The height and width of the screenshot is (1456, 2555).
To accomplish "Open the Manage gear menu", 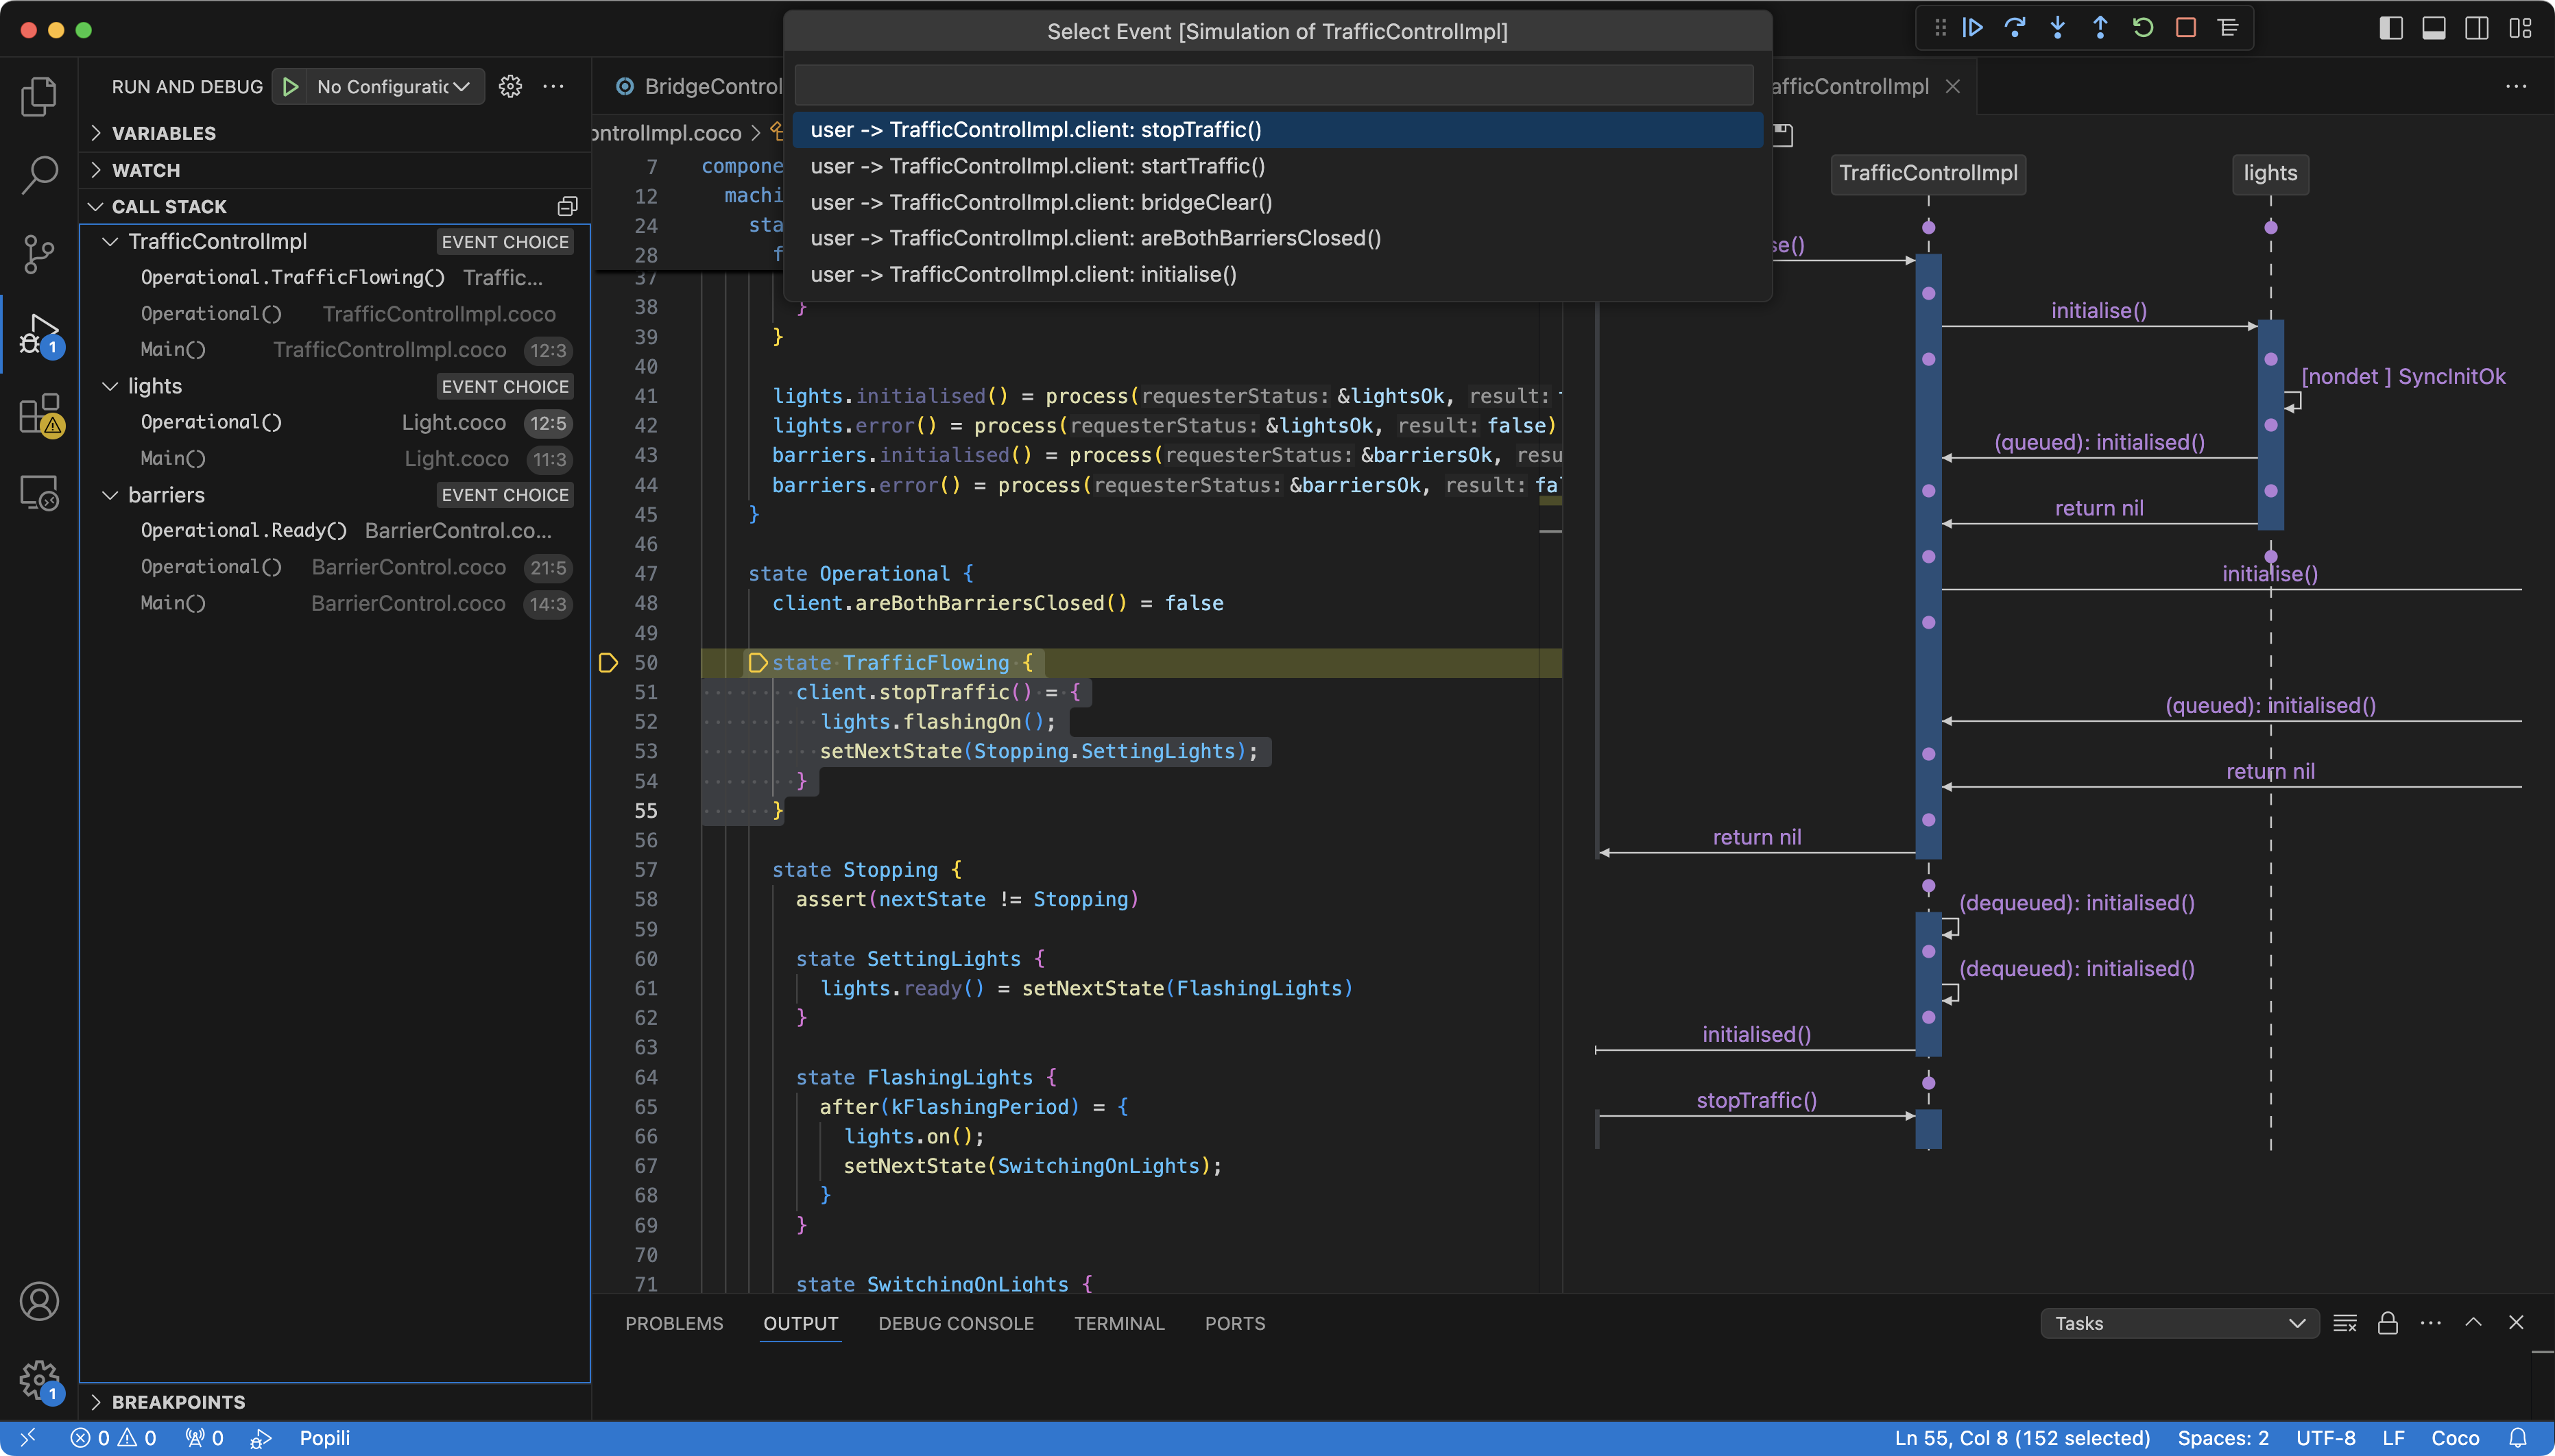I will pyautogui.click(x=39, y=1380).
